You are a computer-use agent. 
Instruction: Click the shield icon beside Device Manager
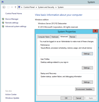pyautogui.click(x=3, y=19)
